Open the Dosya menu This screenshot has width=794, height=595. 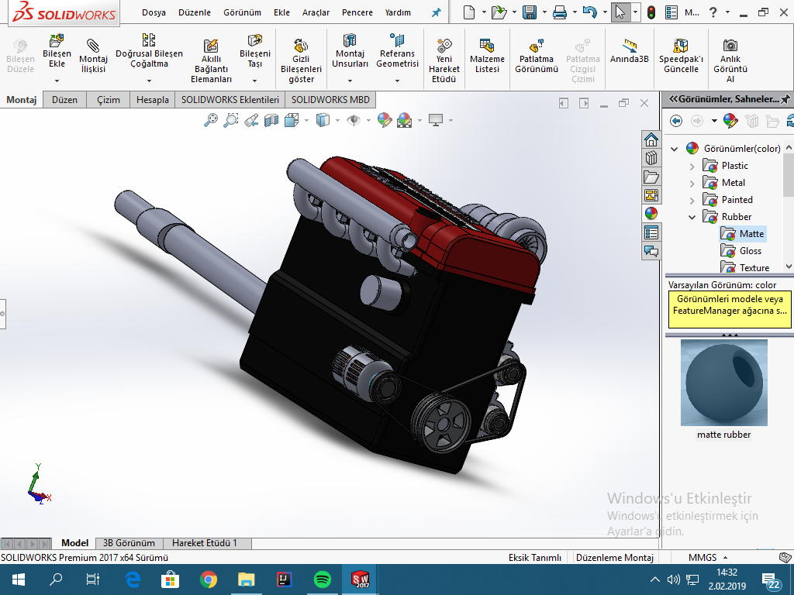(154, 12)
